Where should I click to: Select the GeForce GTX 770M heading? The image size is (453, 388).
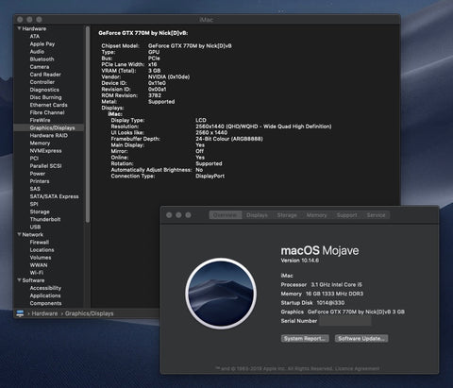(x=143, y=33)
